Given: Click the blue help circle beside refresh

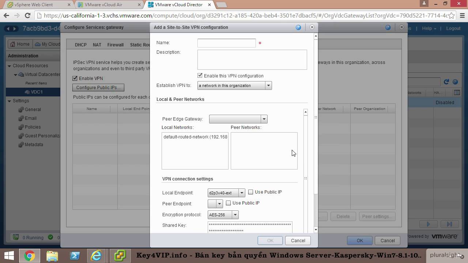Looking at the screenshot, I should point(455,82).
